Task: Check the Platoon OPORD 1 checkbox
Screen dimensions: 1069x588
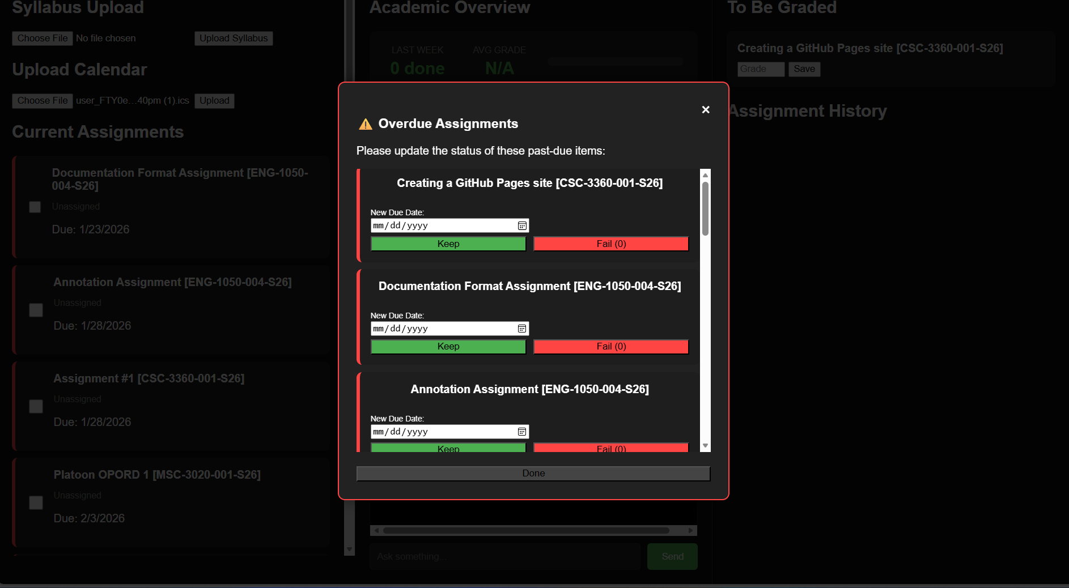Action: 36,503
